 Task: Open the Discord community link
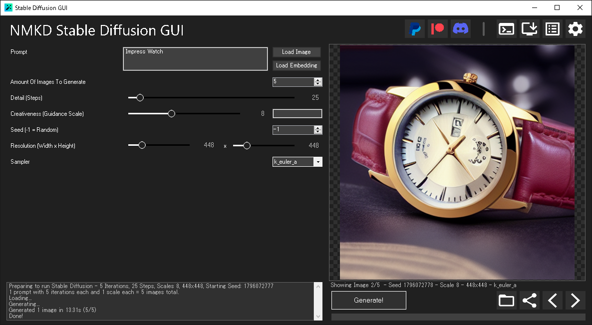click(x=460, y=28)
